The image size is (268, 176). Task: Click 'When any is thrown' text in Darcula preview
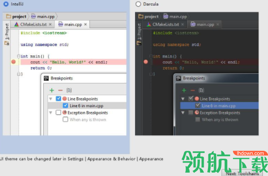click(x=220, y=120)
